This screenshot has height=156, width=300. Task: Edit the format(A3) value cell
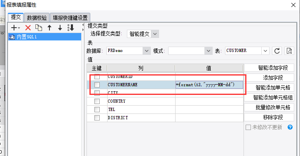209,85
